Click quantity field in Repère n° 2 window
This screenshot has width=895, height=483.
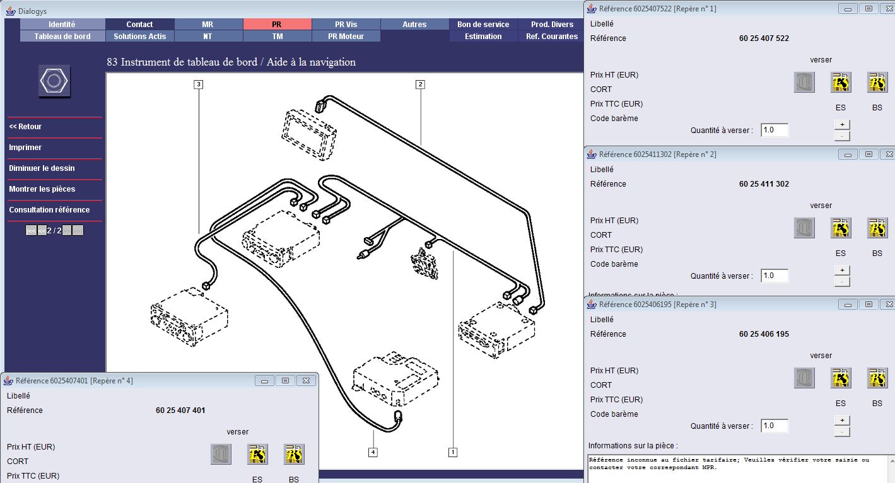click(775, 276)
